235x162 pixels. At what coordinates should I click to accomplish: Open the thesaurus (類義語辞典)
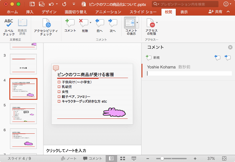(x=22, y=27)
